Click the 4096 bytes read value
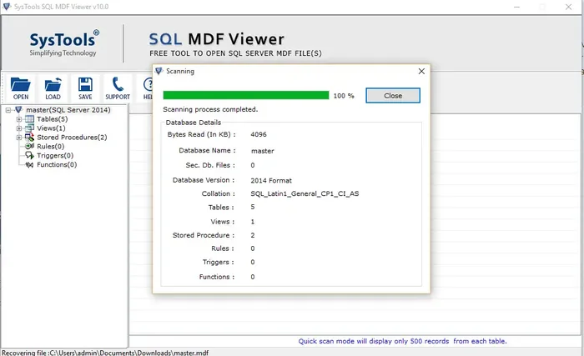The image size is (584, 356). [259, 134]
